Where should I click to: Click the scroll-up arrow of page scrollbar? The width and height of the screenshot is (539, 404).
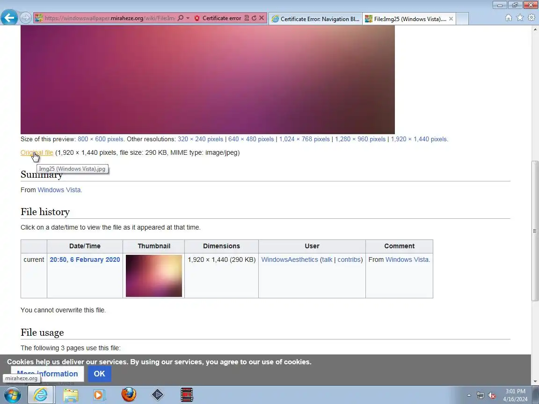point(535,29)
